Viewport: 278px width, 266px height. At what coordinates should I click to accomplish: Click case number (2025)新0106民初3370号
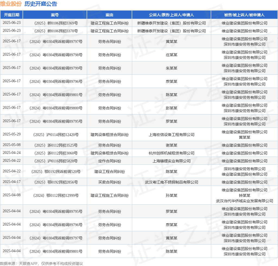[x=56, y=31]
